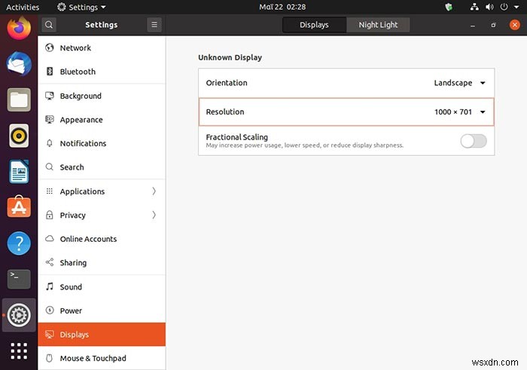Open the Settings app menu in top bar
This screenshot has height=370, width=527.
tap(81, 7)
